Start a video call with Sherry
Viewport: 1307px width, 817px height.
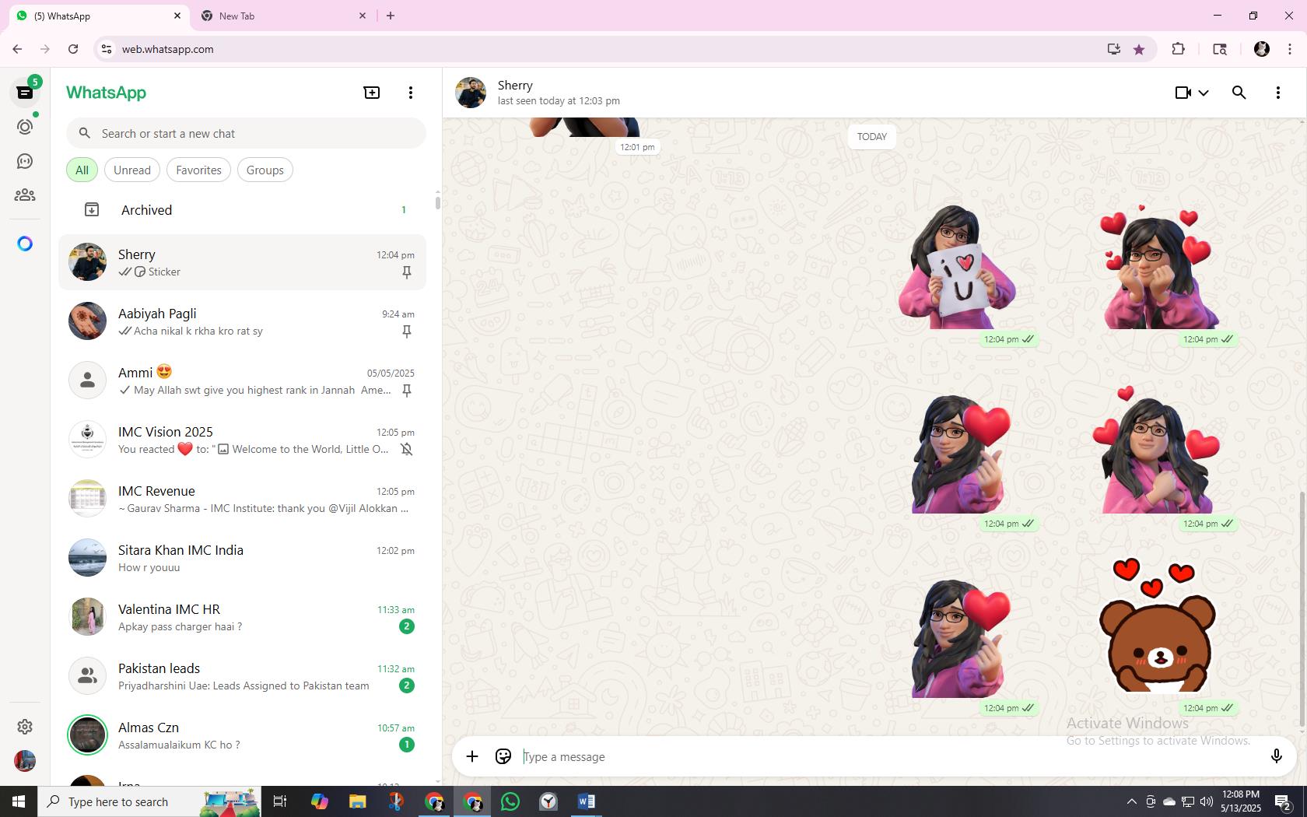[1183, 93]
